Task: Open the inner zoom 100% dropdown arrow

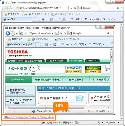Action: tap(109, 111)
